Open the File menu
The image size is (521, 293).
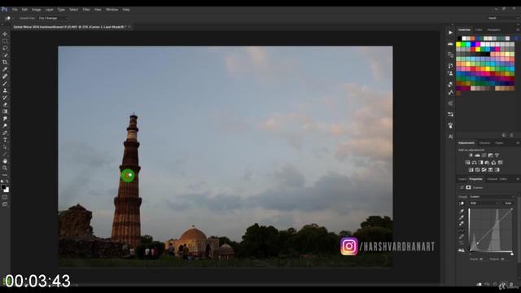[15, 10]
